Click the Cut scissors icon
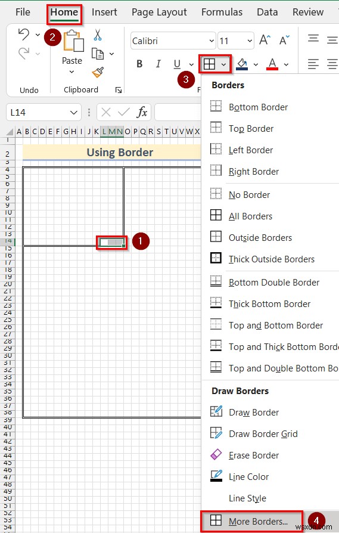The height and width of the screenshot is (533, 339). [x=98, y=35]
